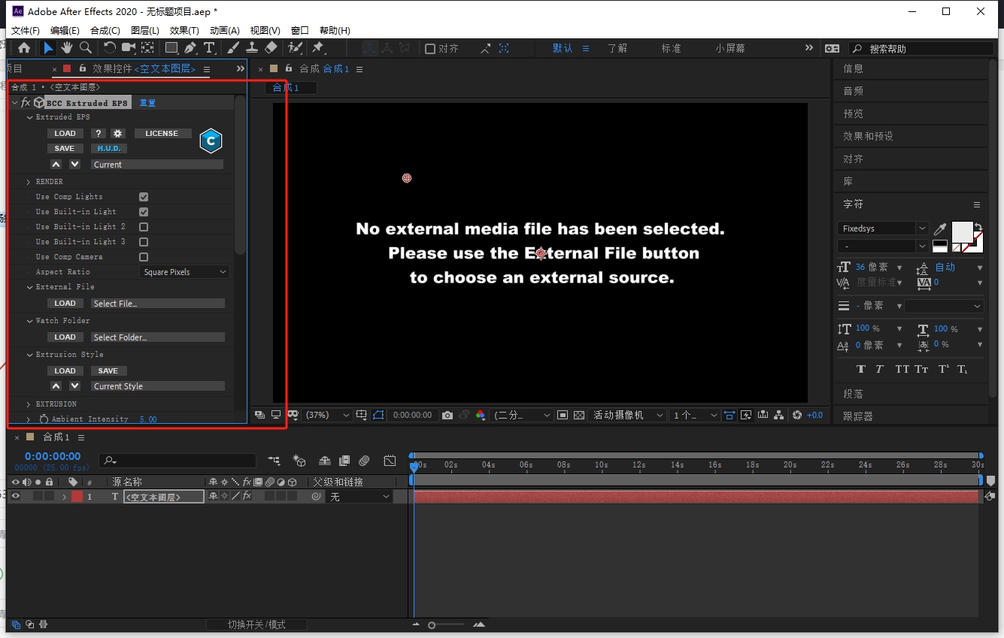
Task: Select the Roto Brush tool
Action: tap(295, 47)
